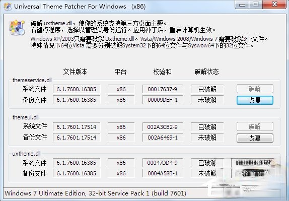
Task: Click the themeui.dll group label
Action: [x=26, y=117]
